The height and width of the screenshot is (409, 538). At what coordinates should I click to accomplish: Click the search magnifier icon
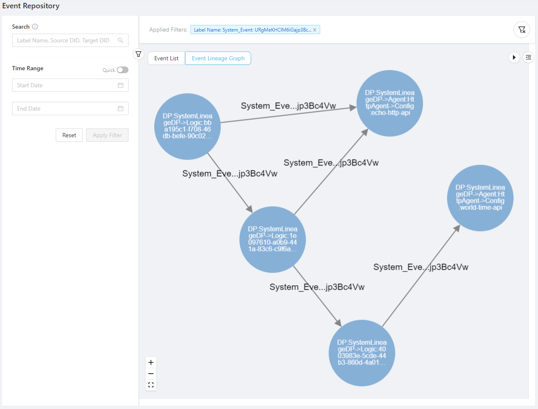[121, 40]
